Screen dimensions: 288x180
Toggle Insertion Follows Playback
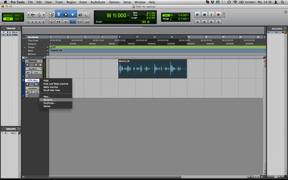86,21
